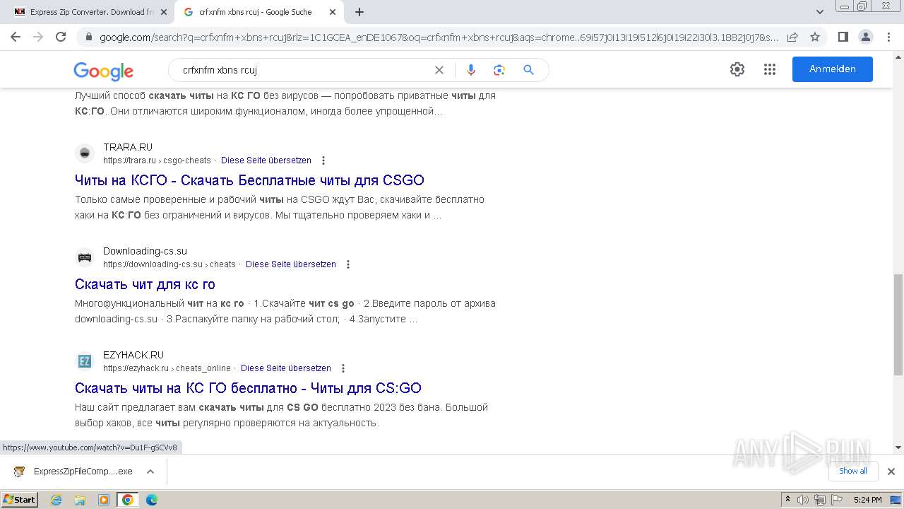The width and height of the screenshot is (904, 509).
Task: Open Скачать читы на КС ГО бесплатно link
Action: [x=248, y=388]
